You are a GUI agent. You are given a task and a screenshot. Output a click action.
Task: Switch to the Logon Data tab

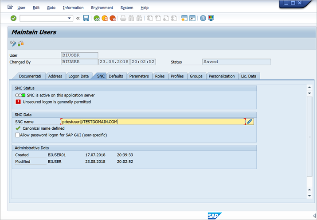pyautogui.click(x=78, y=76)
